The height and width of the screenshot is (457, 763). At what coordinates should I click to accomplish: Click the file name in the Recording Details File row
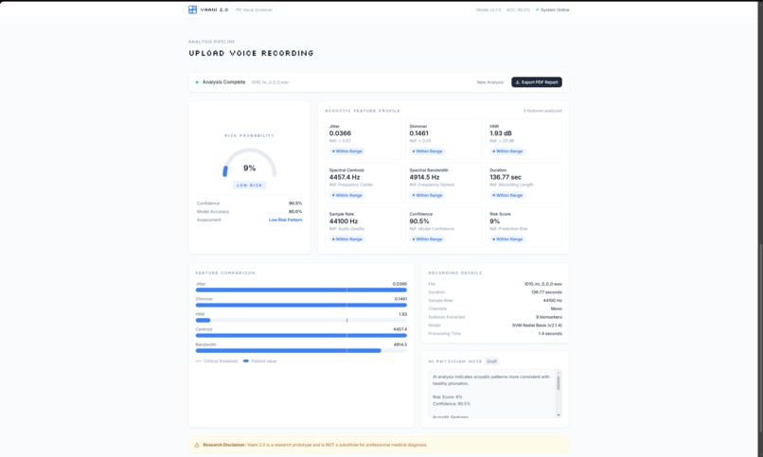coord(543,284)
